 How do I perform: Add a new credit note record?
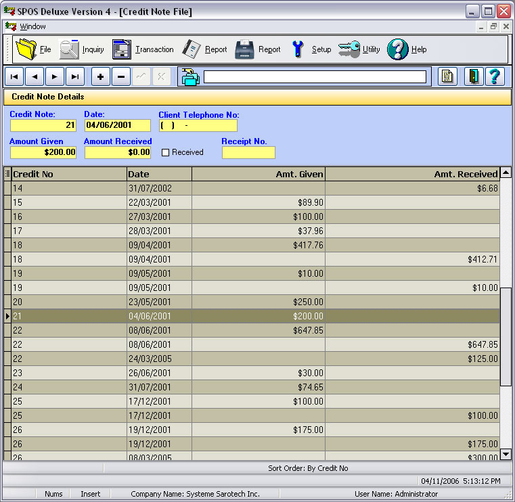tap(101, 77)
